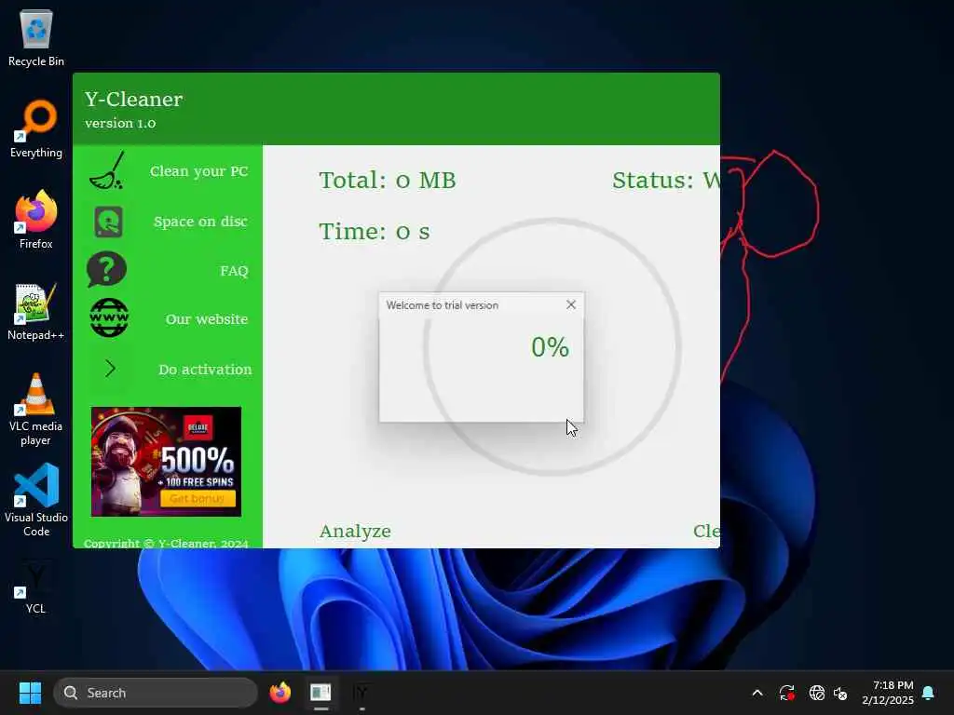This screenshot has width=954, height=715.
Task: Click the www globe icon
Action: click(109, 318)
